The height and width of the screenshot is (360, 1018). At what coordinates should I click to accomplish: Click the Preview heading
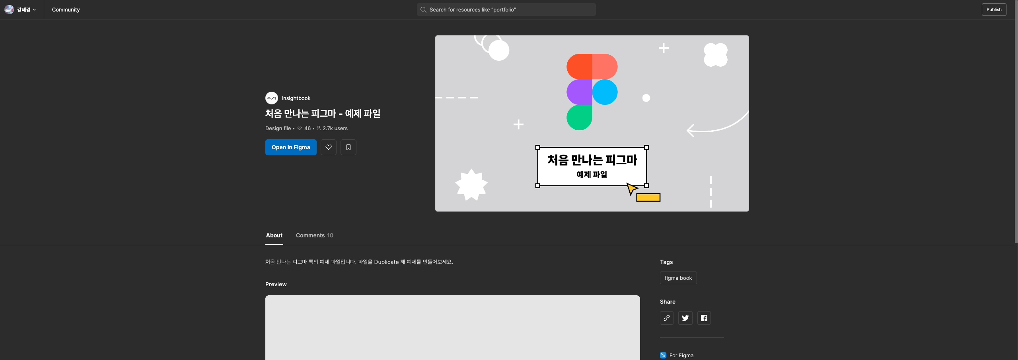276,284
